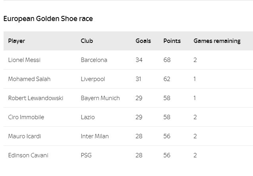Click Robert Lewandowski's name
This screenshot has height=176, width=253.
[35, 98]
